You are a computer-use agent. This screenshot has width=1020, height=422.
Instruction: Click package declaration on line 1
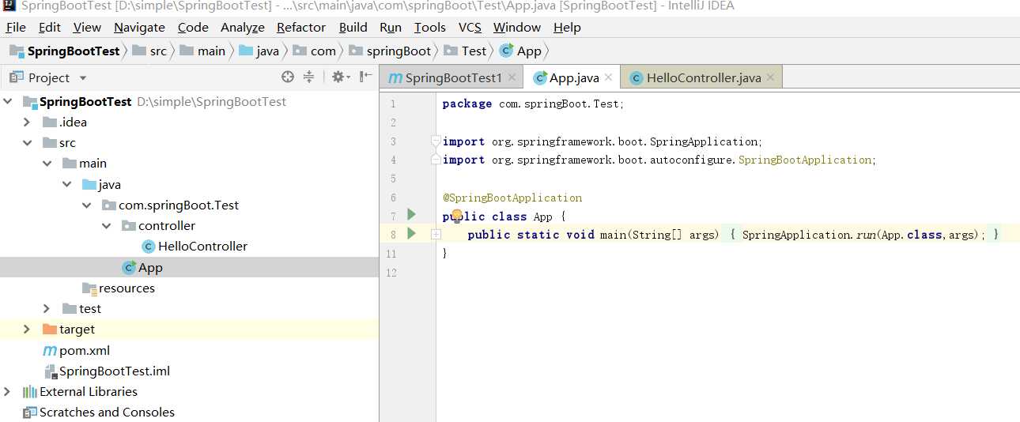coord(533,104)
